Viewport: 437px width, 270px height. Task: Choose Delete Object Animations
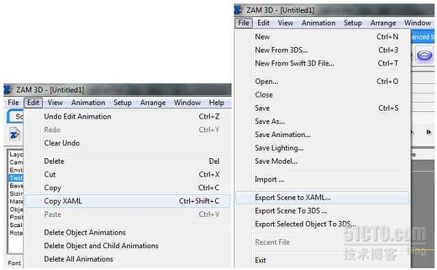point(128,232)
